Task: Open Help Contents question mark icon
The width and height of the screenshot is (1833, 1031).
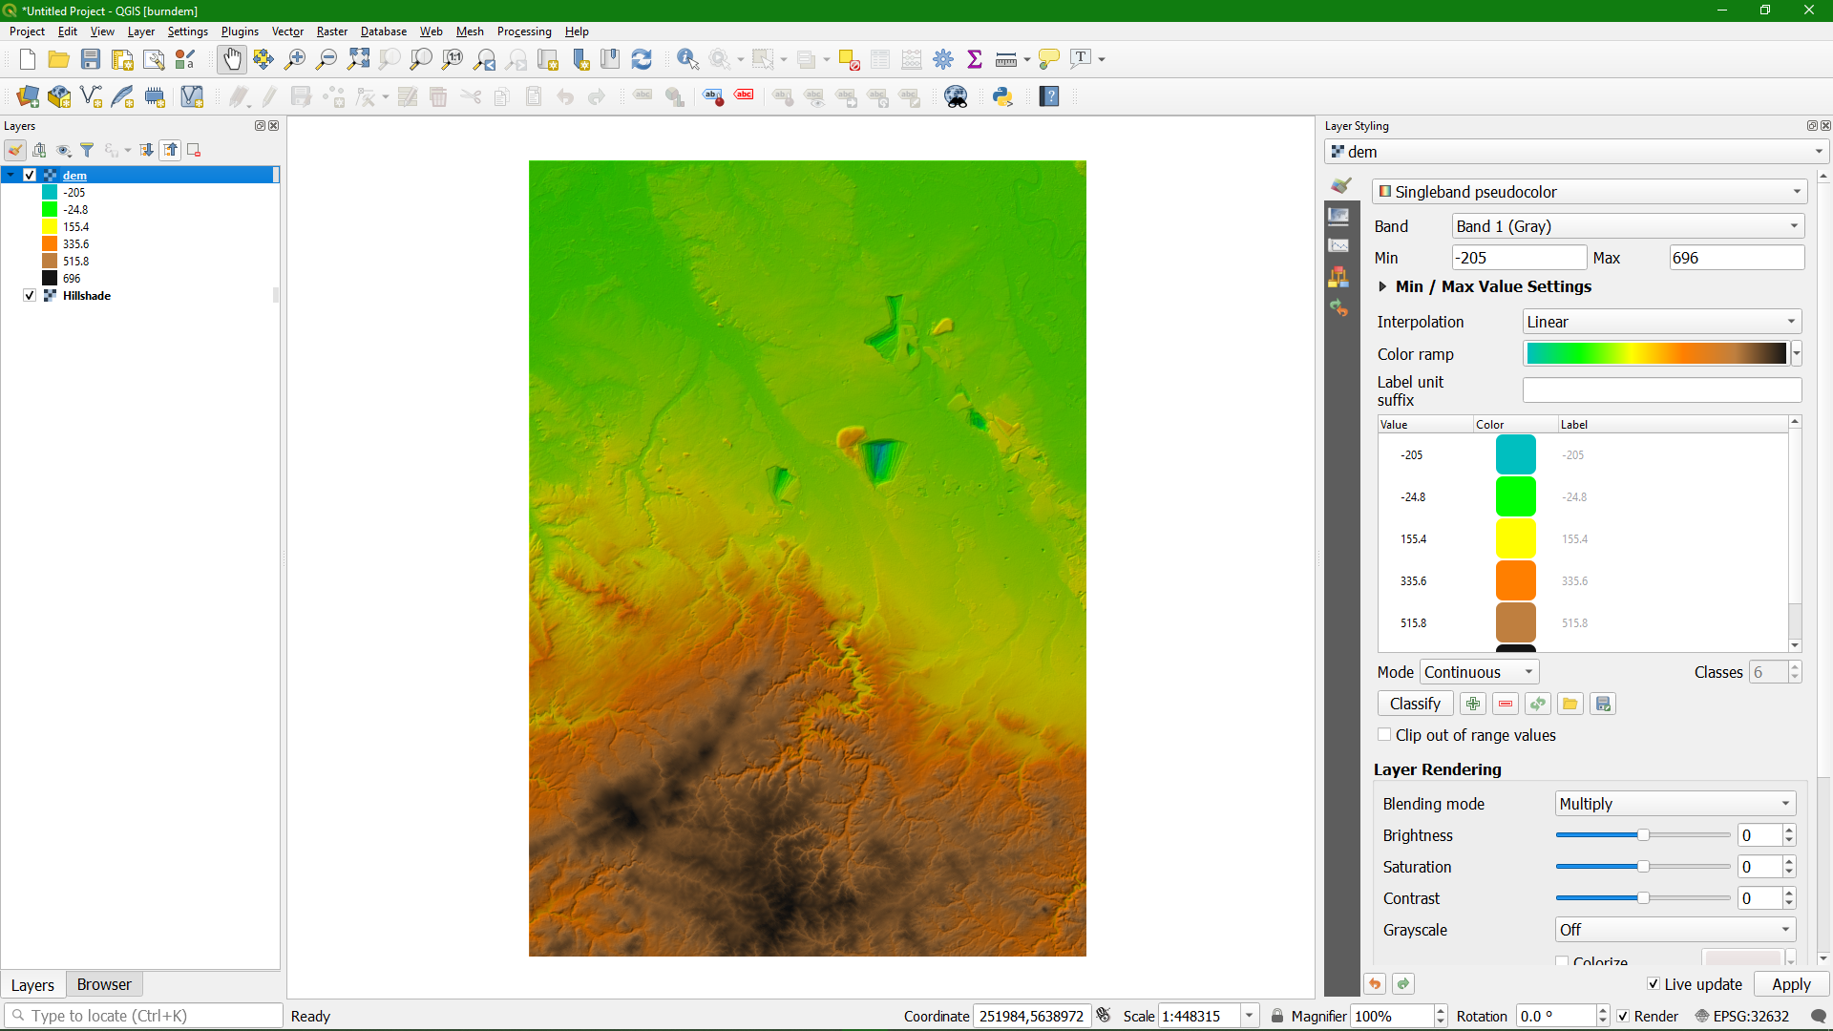Action: 1049,96
